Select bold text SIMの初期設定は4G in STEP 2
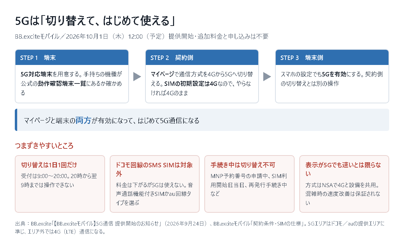This screenshot has height=243, width=404. click(x=191, y=83)
